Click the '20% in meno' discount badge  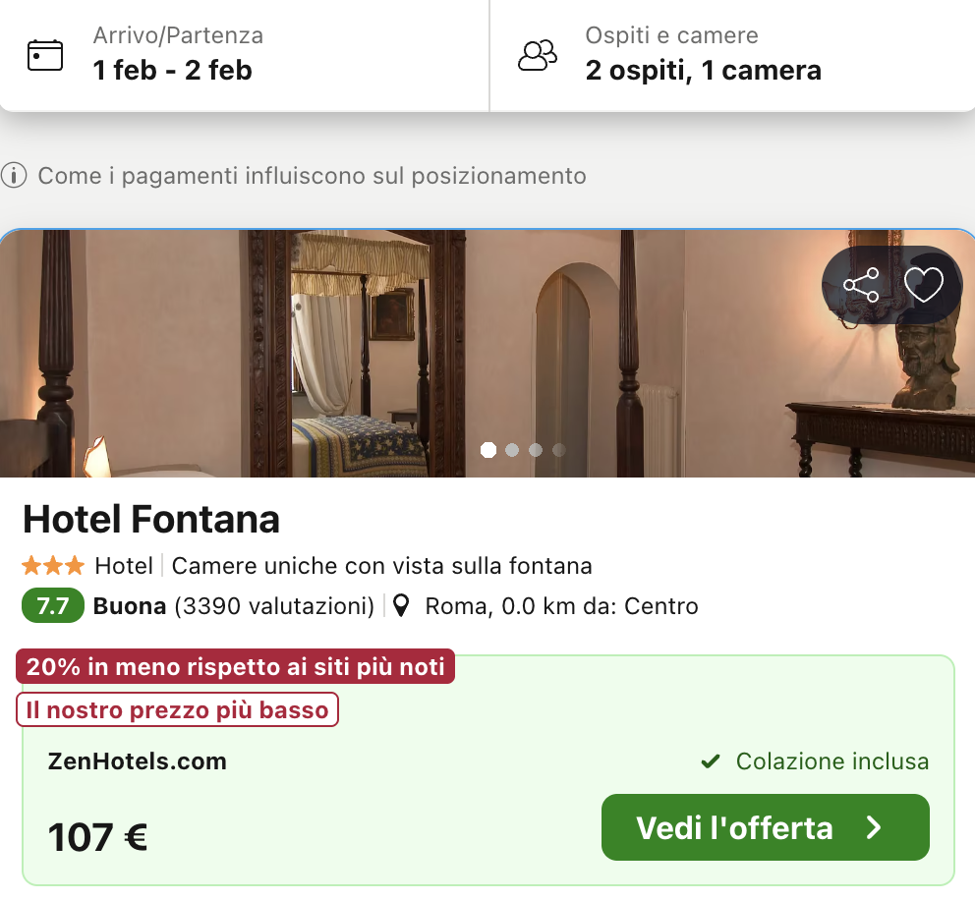point(236,666)
